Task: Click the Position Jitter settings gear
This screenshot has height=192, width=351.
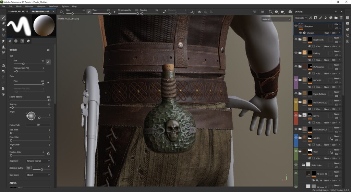Action: pos(48,154)
